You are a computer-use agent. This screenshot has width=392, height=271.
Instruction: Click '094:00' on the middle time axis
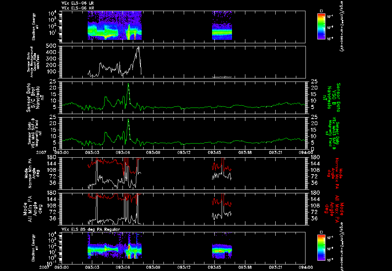[305, 152]
